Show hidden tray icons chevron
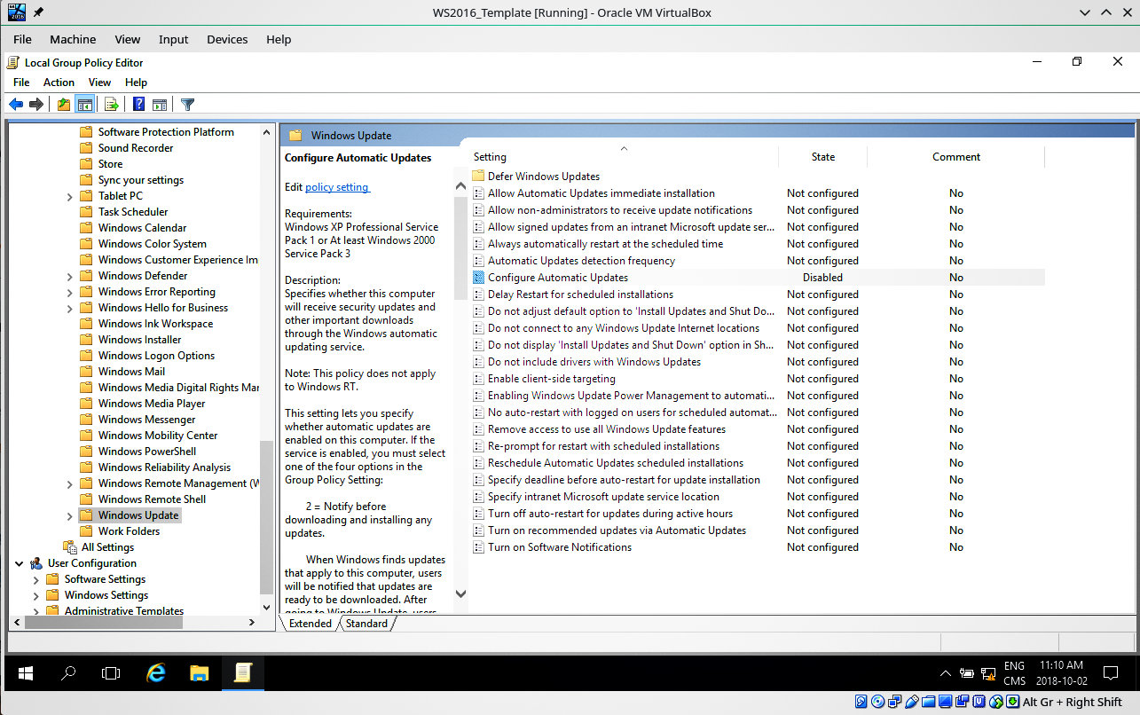 pos(946,673)
